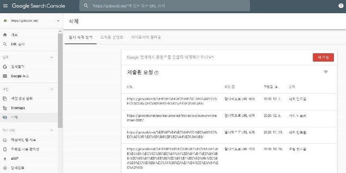
Task: Collapse the performance section chevron
Action: pyautogui.click(x=52, y=57)
